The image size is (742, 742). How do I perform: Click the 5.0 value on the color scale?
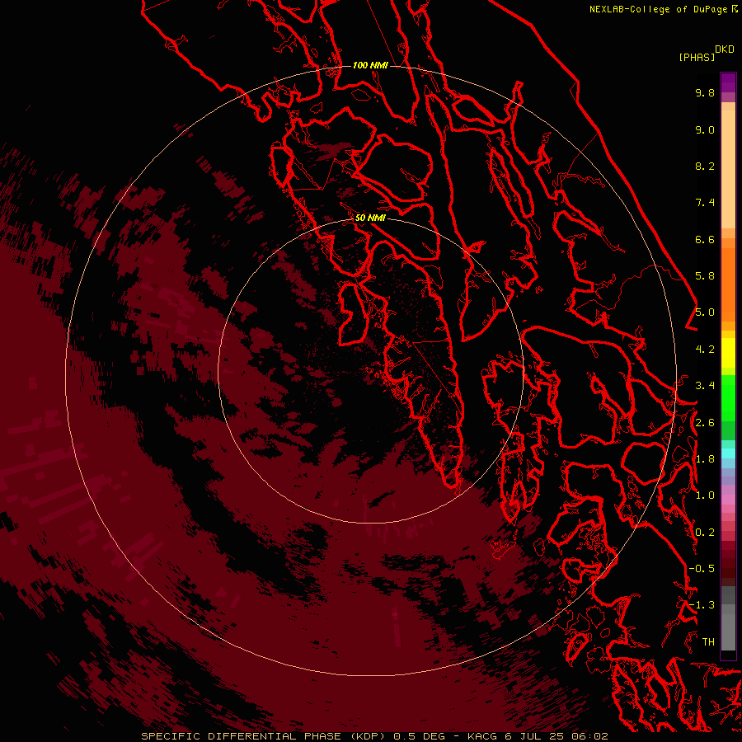(x=705, y=312)
